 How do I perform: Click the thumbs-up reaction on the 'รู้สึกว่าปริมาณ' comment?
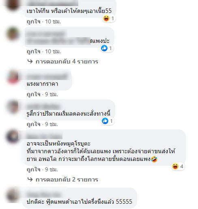point(105,121)
